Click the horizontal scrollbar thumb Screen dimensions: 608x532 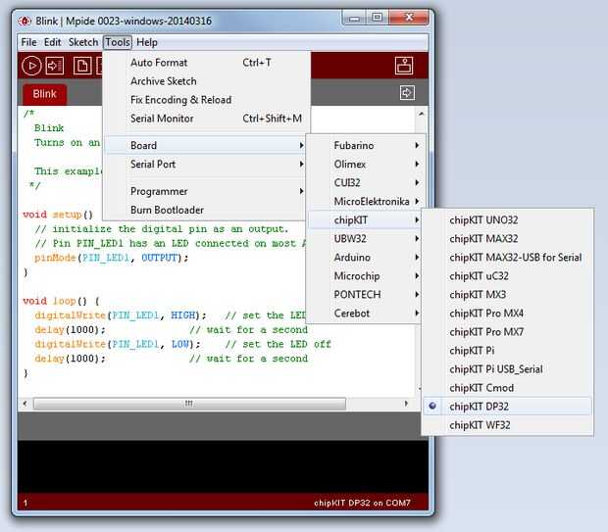[x=189, y=404]
